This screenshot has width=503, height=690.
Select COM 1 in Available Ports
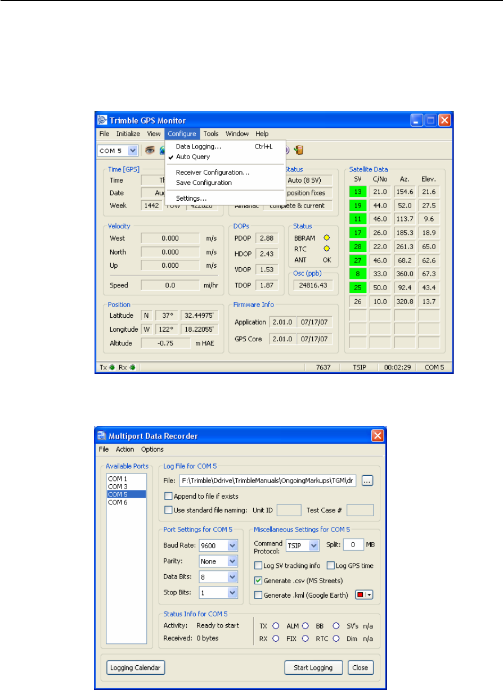click(127, 479)
